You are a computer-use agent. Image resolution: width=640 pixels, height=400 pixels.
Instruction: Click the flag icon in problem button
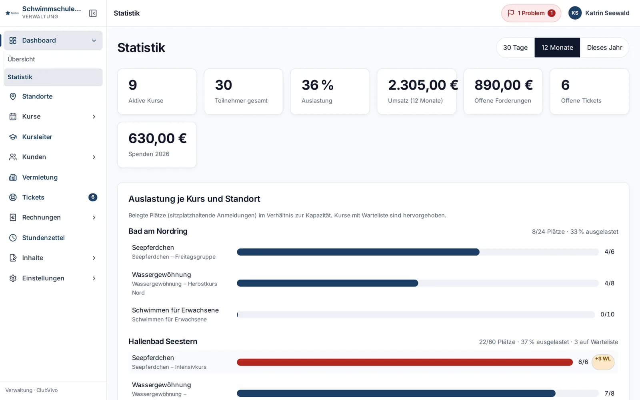(511, 13)
